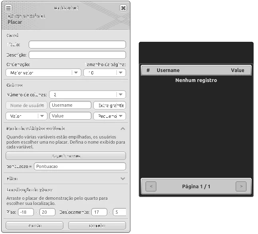
Task: Open the hamburger menu icon in Placar dialog
Action: click(8, 8)
